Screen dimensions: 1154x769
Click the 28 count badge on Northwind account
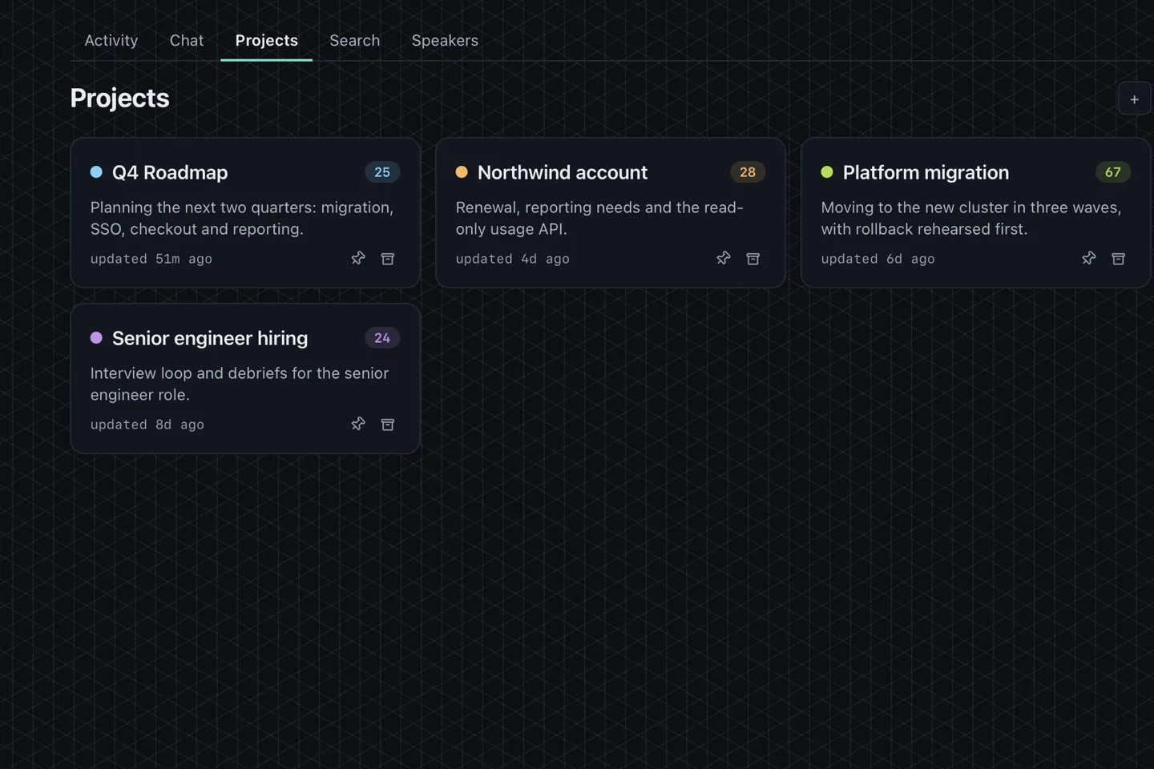pos(748,172)
